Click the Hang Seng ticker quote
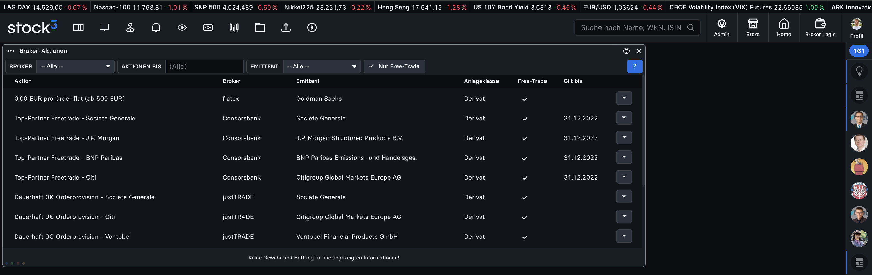The image size is (872, 275). (422, 7)
